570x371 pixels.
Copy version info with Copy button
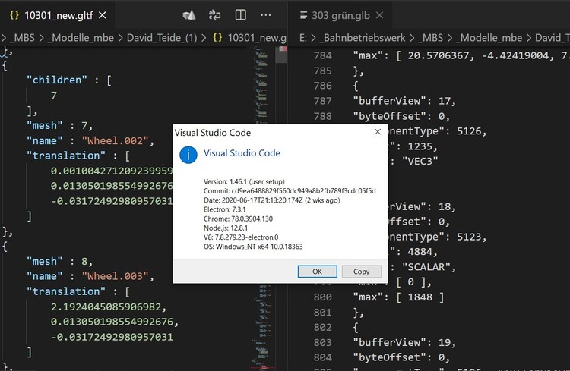[361, 272]
